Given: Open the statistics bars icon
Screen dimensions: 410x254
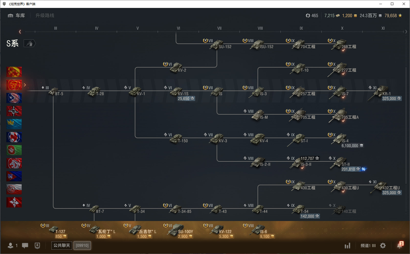Looking at the screenshot, I should coord(347,246).
